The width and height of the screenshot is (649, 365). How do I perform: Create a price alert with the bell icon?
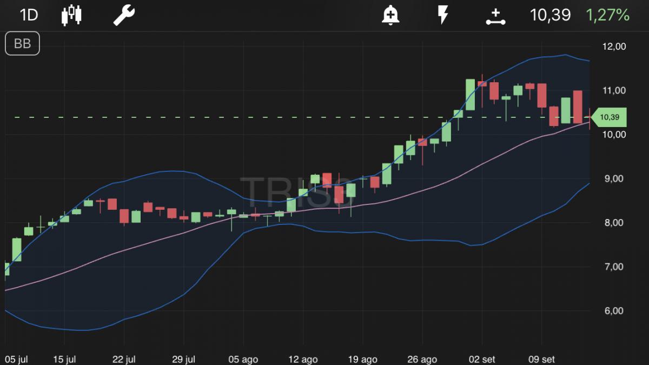390,15
